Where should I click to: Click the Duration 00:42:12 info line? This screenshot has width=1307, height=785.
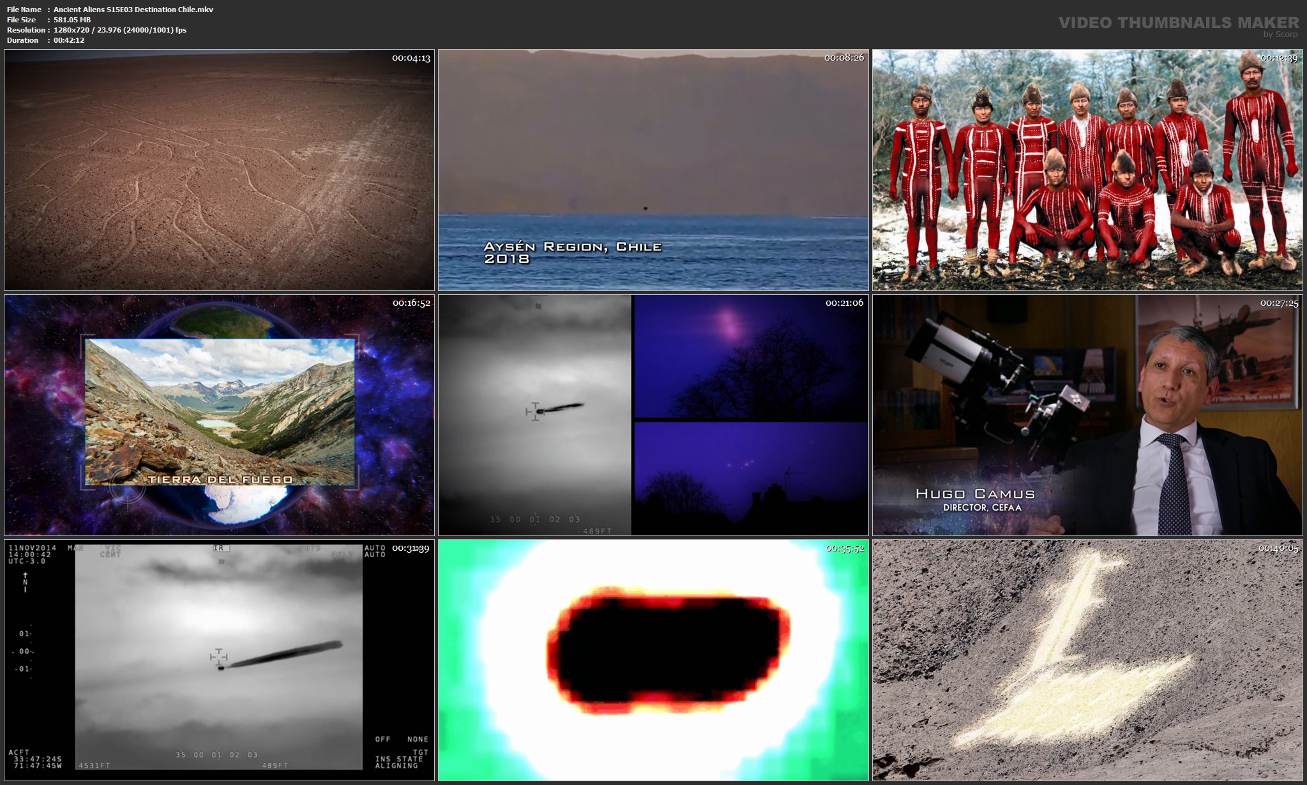point(68,40)
